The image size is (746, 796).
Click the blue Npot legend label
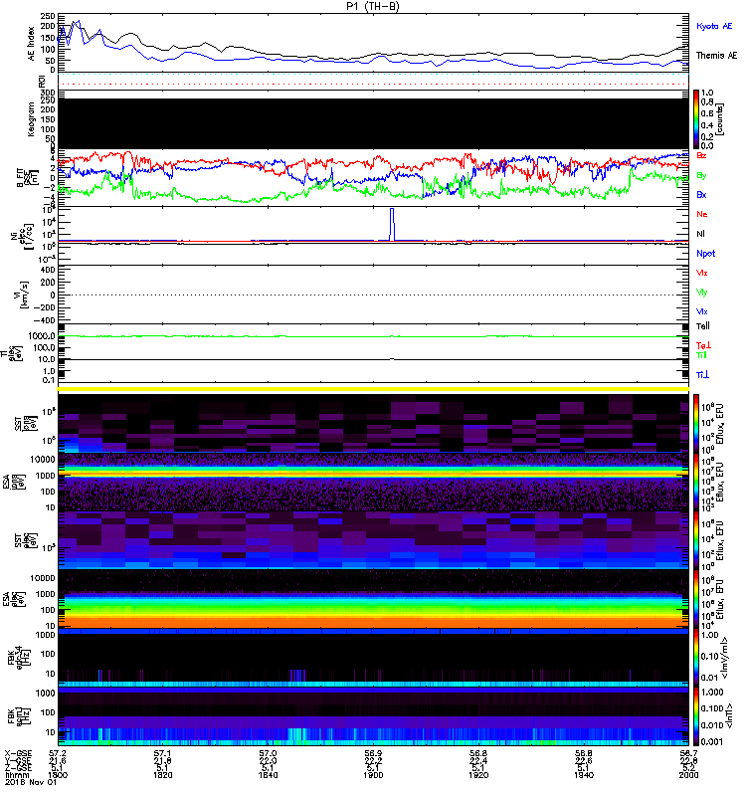[x=706, y=254]
